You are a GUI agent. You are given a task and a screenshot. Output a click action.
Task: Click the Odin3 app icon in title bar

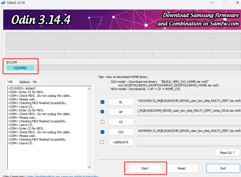pos(3,3)
